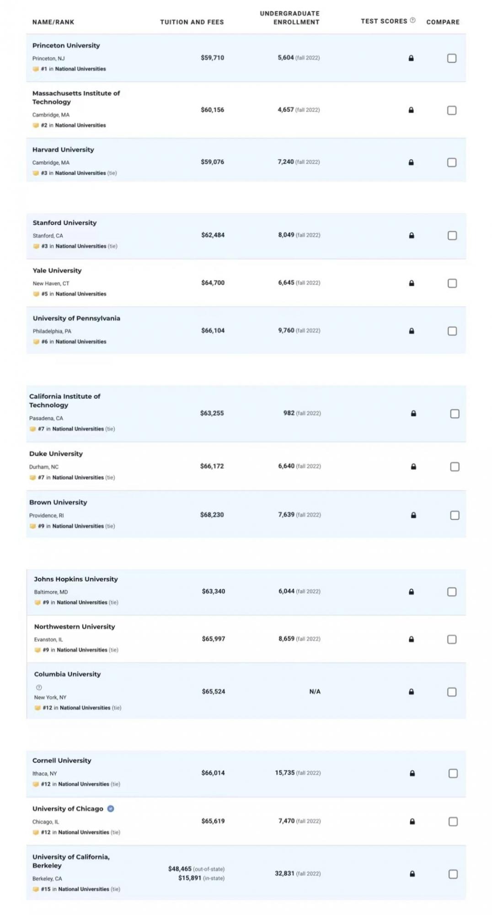Click the rank badge icon under Harvard University
492x915 pixels.
click(36, 173)
